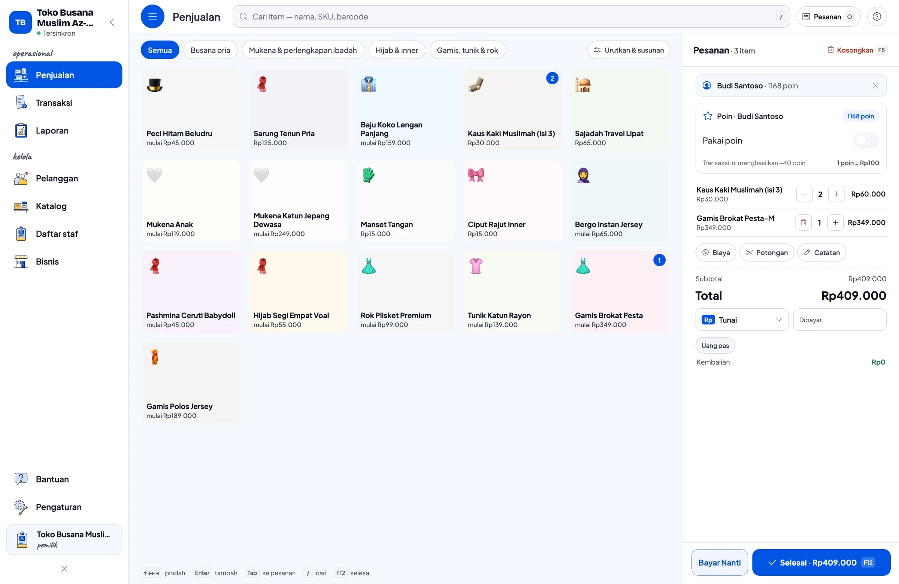Delete Gamis Brokat Pesta-M using trash icon
Viewport: 899px width, 584px height.
[803, 223]
